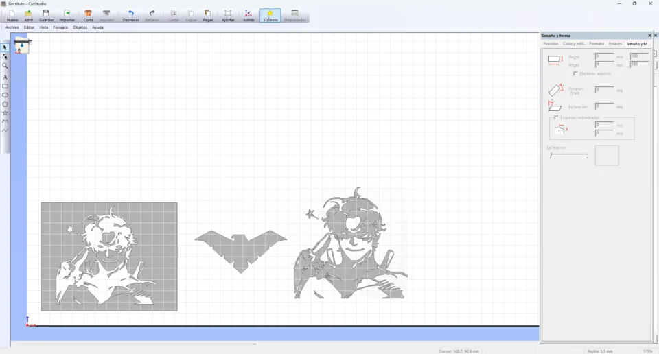The image size is (659, 354).
Task: Click the horizontal scrollbar below canvas
Action: pos(136,344)
